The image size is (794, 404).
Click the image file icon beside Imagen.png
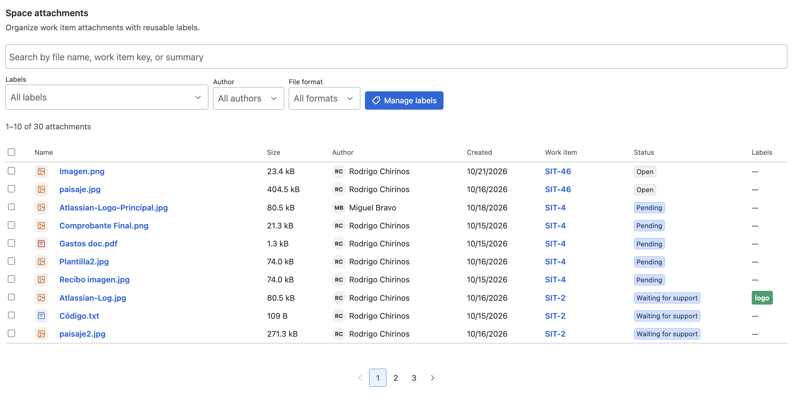tap(41, 171)
